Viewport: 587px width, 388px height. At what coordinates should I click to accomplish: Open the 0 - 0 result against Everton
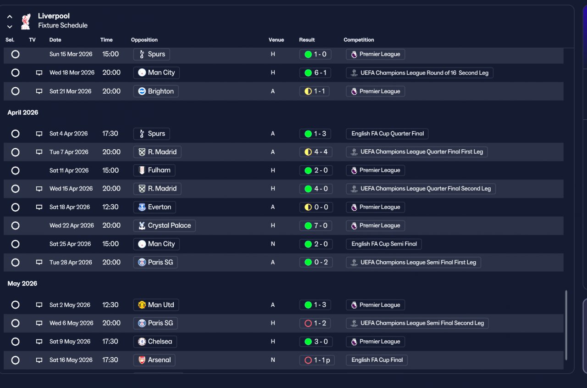(316, 207)
